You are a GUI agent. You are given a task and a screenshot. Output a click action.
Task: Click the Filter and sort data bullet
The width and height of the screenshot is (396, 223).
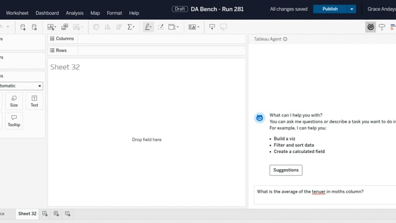[x=294, y=145]
